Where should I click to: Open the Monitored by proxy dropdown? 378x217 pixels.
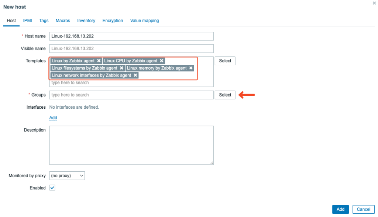(67, 176)
